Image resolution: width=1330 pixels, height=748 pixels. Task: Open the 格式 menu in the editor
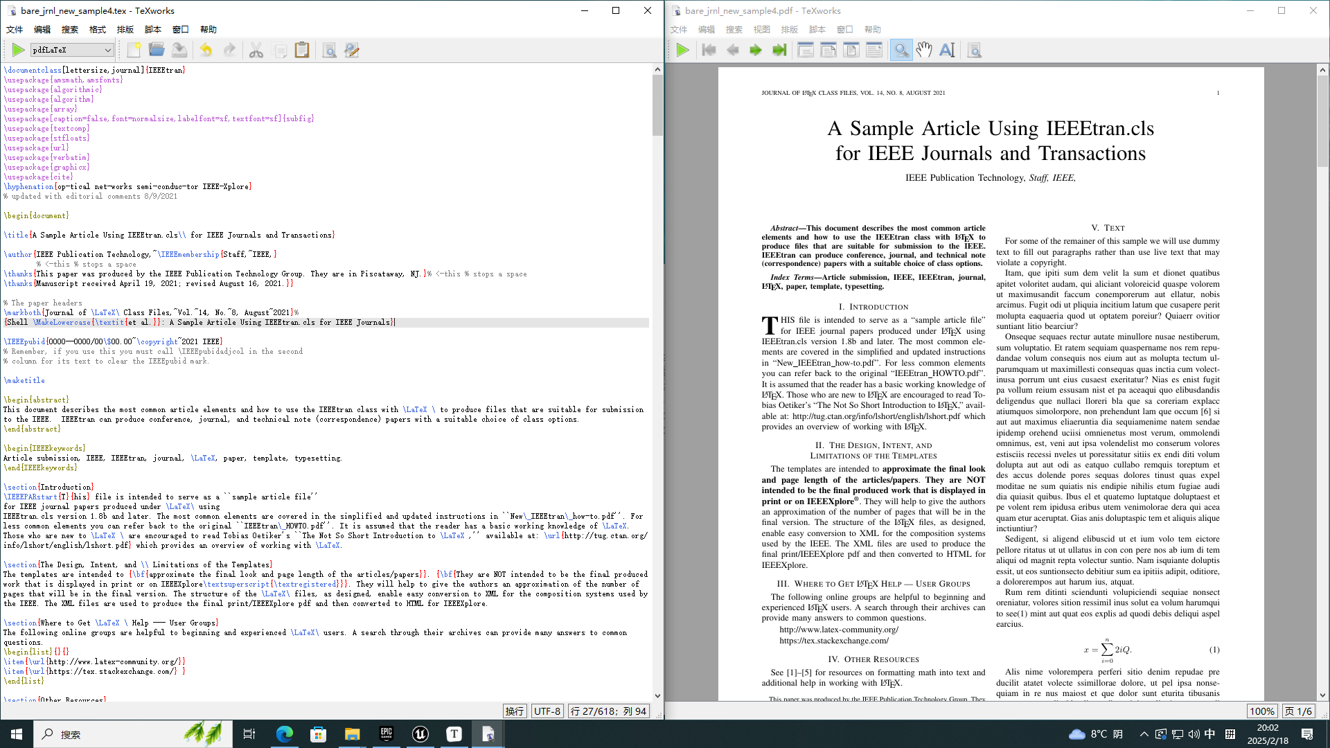(98, 30)
